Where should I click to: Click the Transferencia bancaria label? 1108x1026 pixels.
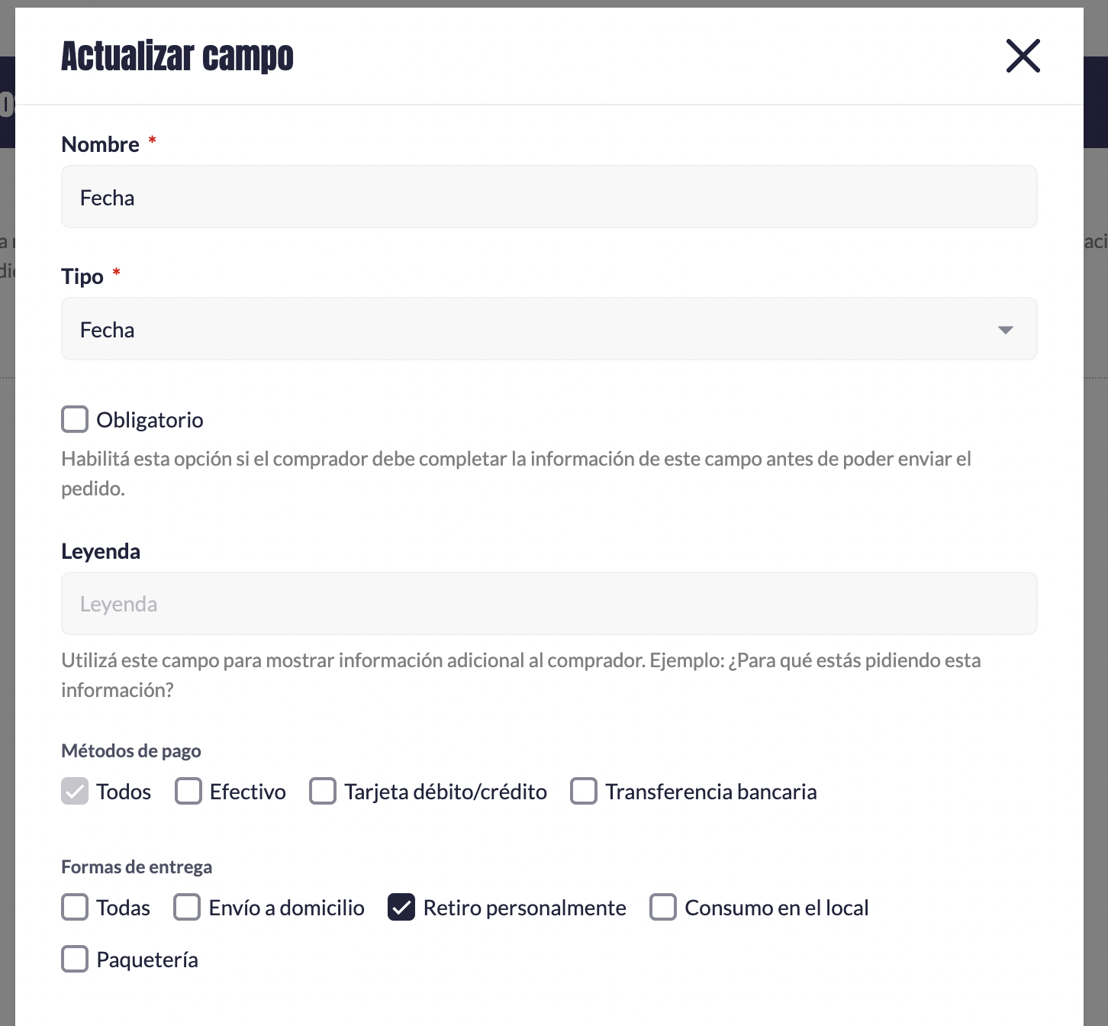pos(710,792)
